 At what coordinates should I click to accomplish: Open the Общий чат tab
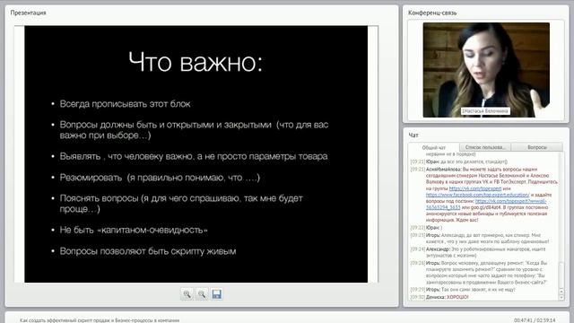(434, 147)
